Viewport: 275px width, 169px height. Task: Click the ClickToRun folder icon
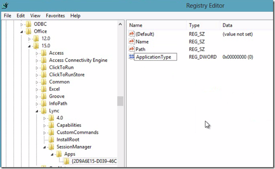click(44, 68)
